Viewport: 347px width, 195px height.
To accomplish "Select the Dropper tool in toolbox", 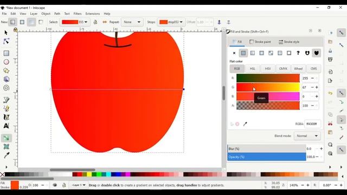I will click(6, 155).
